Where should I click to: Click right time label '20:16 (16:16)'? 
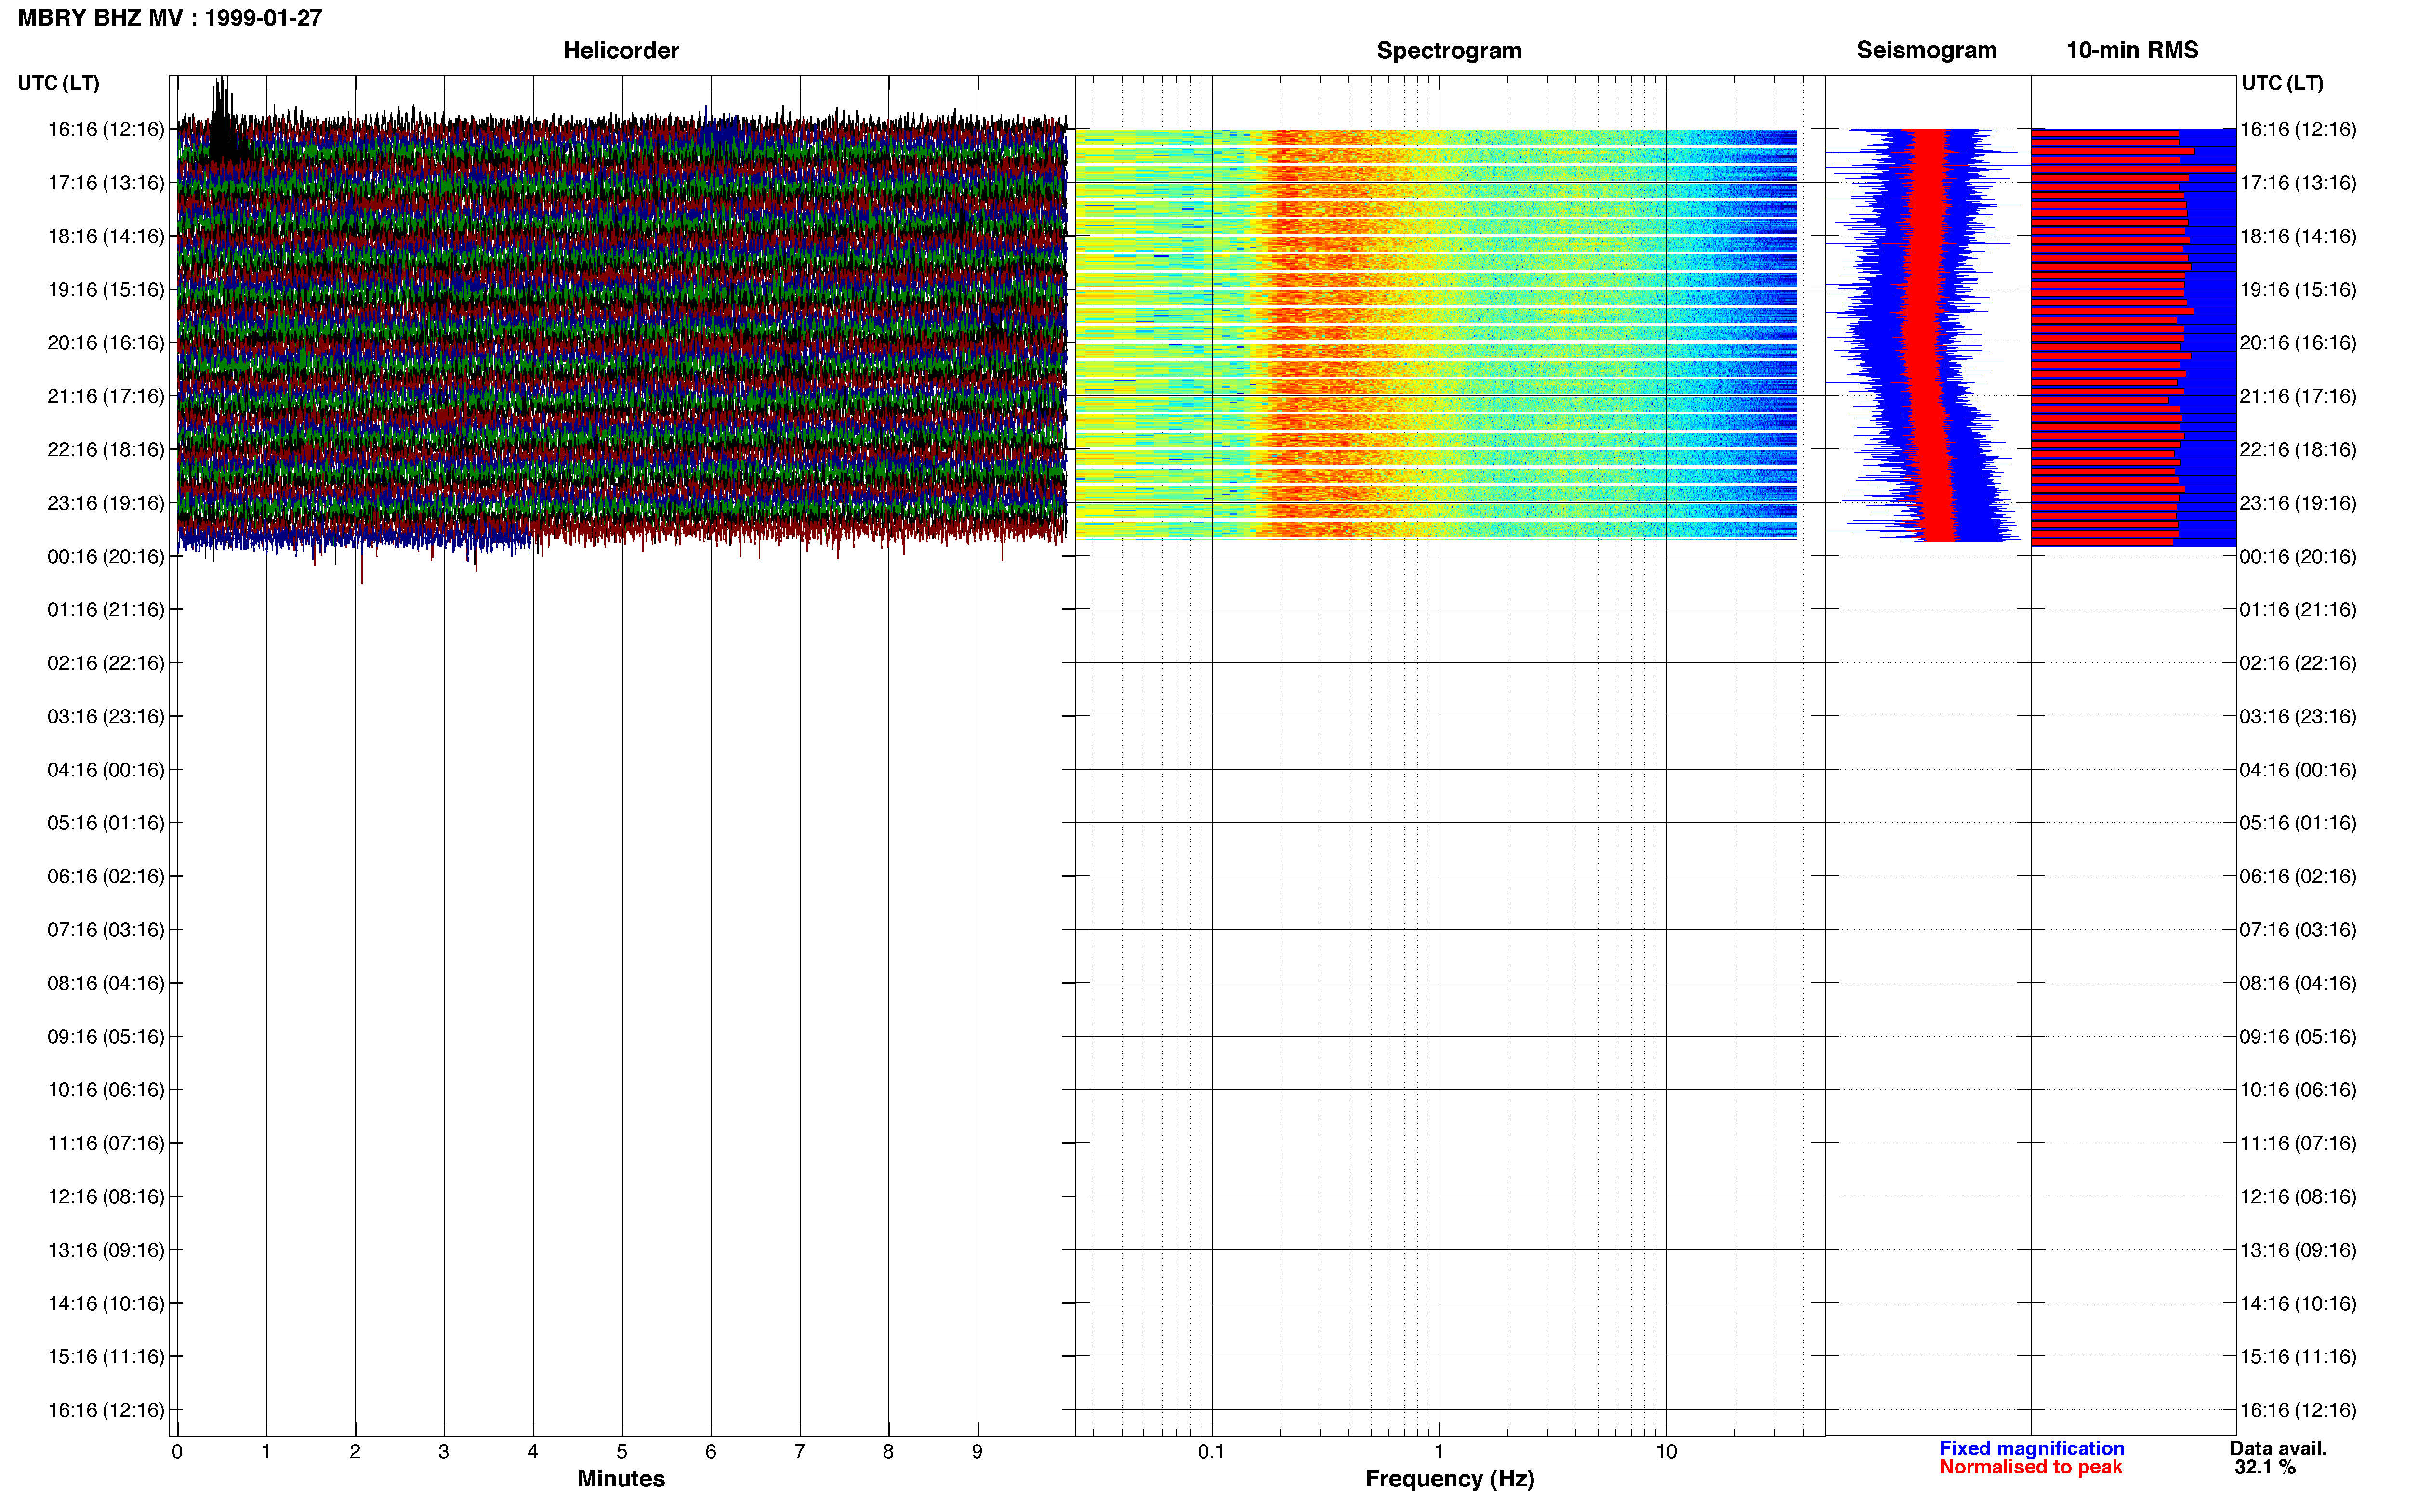2298,343
